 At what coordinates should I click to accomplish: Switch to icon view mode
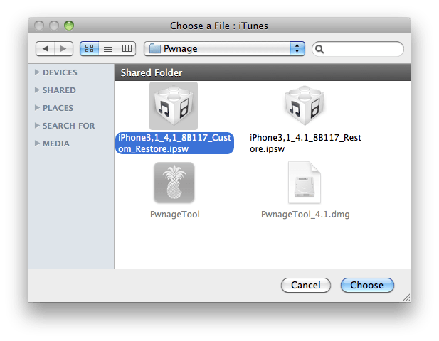[90, 49]
